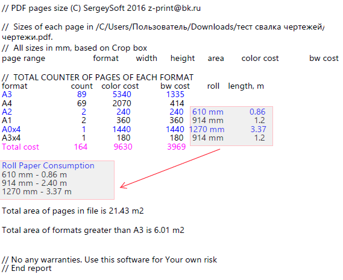The height and width of the screenshot is (280, 343).
Task: Click the file name чертежи.pdf
Action: (x=27, y=37)
